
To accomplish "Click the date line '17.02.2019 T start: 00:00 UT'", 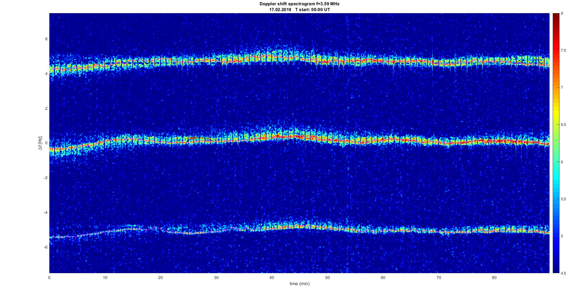I will pyautogui.click(x=300, y=10).
